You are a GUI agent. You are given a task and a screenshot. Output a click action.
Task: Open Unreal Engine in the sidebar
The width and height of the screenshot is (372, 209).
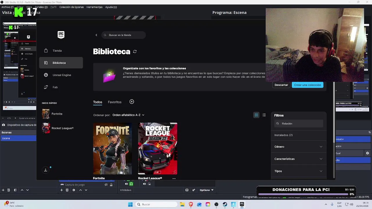(x=61, y=75)
